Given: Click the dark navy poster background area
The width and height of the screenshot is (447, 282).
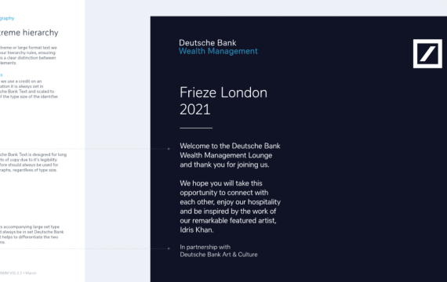Looking at the screenshot, I should click(356, 171).
